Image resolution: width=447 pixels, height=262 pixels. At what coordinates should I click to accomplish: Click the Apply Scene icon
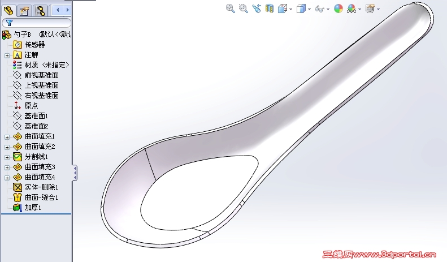[351, 9]
